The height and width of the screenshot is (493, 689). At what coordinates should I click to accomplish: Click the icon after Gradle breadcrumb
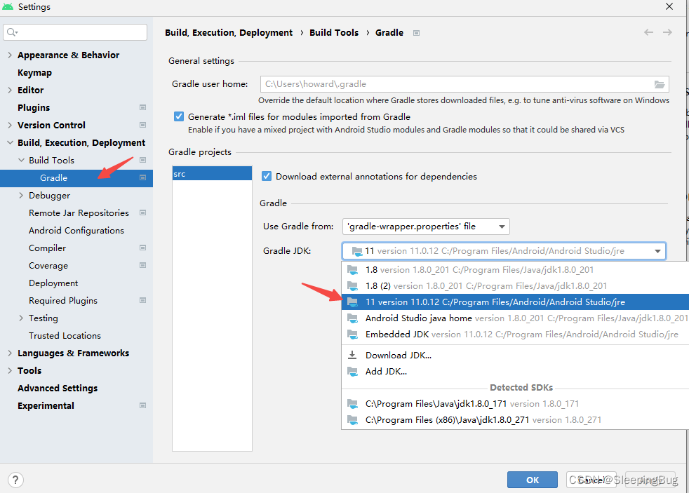416,32
